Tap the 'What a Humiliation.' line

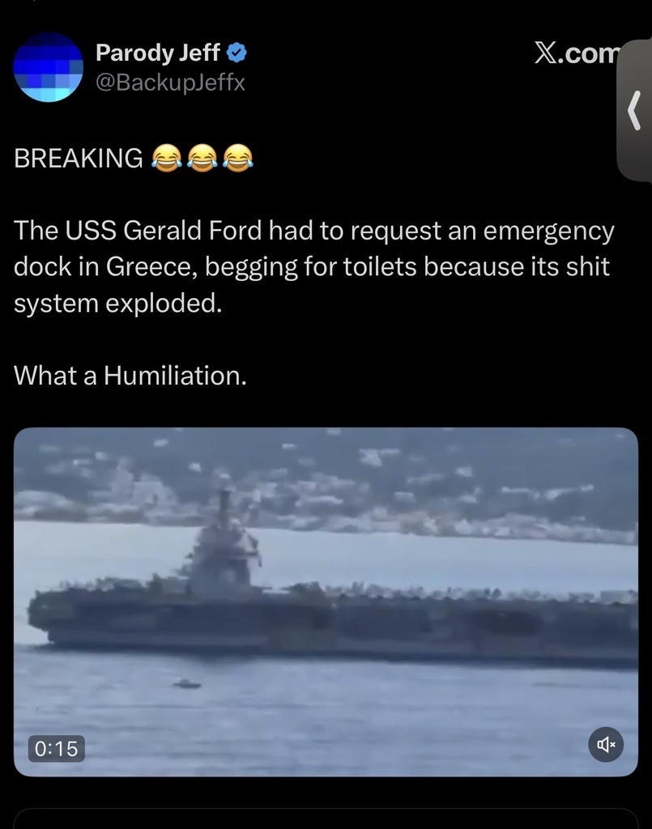[x=130, y=376]
